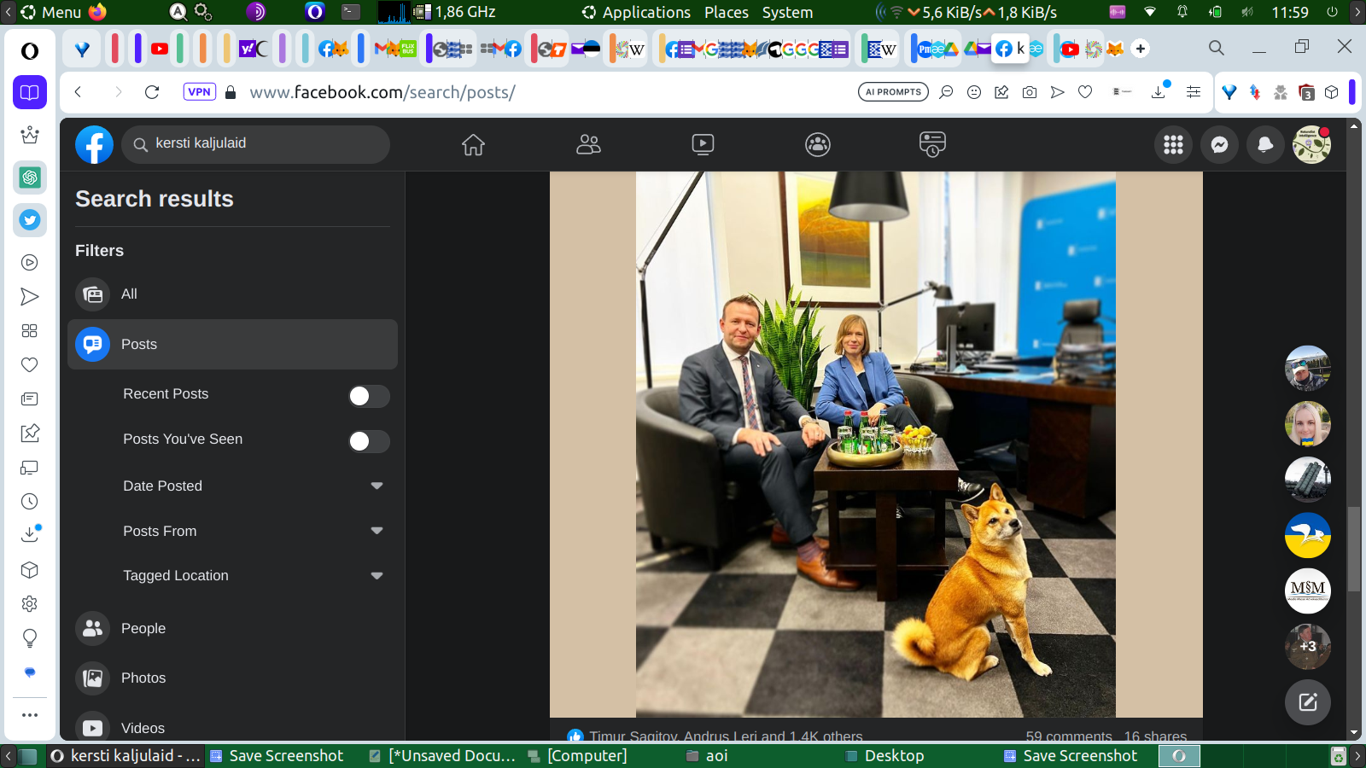Open the Facebook menu grid icon
1366x768 pixels.
(x=1173, y=145)
